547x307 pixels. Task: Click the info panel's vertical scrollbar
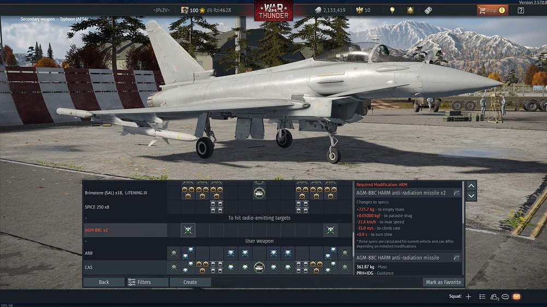pos(463,202)
